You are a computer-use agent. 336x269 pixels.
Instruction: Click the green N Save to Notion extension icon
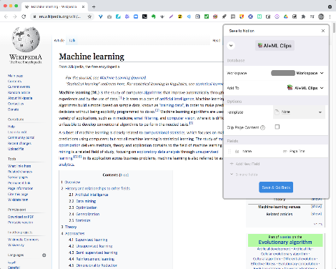point(260,16)
